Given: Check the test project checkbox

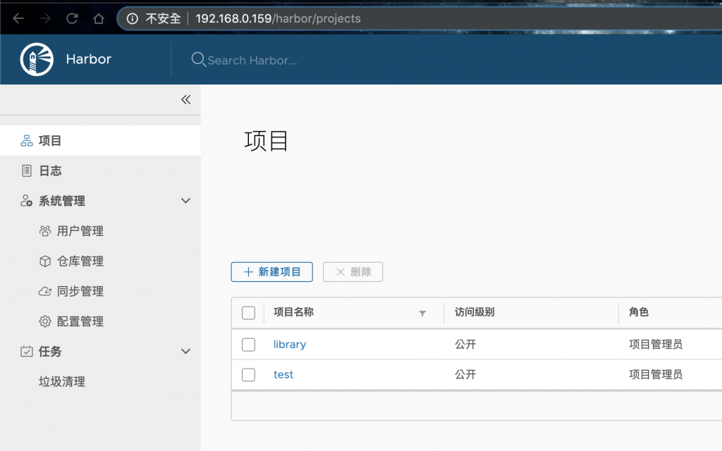Looking at the screenshot, I should 248,375.
